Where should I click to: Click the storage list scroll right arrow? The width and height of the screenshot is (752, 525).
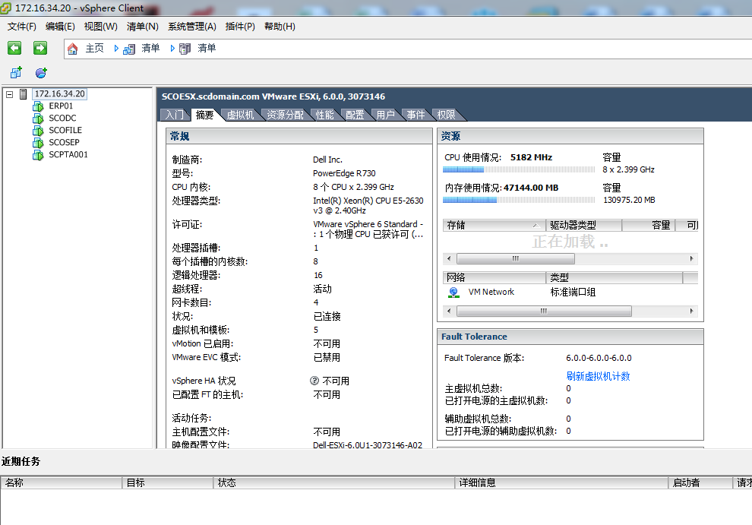point(691,258)
